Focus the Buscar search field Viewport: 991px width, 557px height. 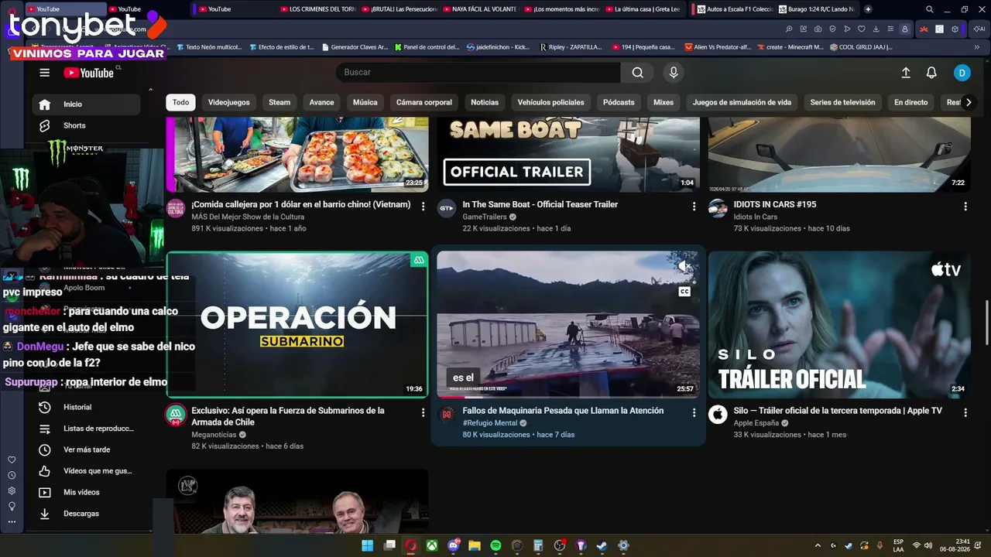[x=478, y=72]
